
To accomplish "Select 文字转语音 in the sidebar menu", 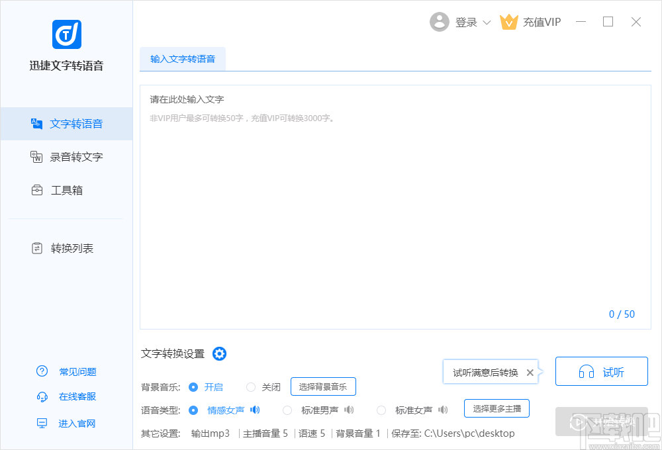I will [x=66, y=124].
